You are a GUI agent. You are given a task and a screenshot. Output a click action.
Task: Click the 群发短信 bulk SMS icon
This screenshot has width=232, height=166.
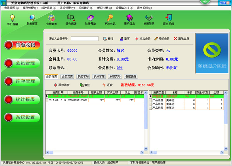[x=32, y=20]
